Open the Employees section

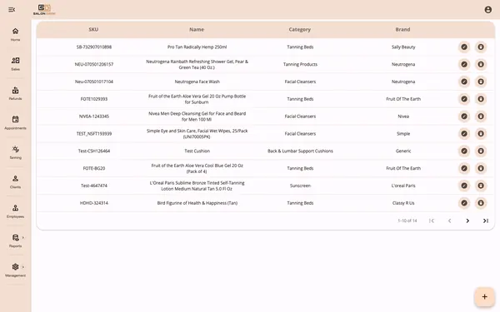coord(15,211)
